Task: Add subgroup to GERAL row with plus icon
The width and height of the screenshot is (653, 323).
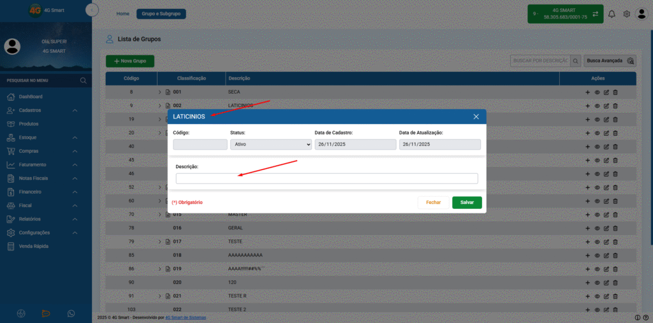Action: pos(587,228)
